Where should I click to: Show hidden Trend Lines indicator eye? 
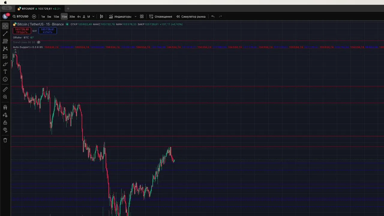tap(38, 42)
